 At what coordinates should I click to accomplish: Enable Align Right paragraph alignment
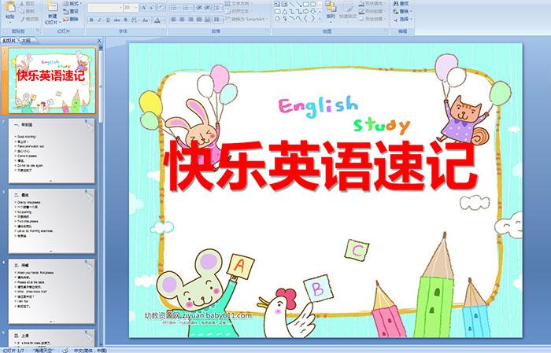pos(190,20)
